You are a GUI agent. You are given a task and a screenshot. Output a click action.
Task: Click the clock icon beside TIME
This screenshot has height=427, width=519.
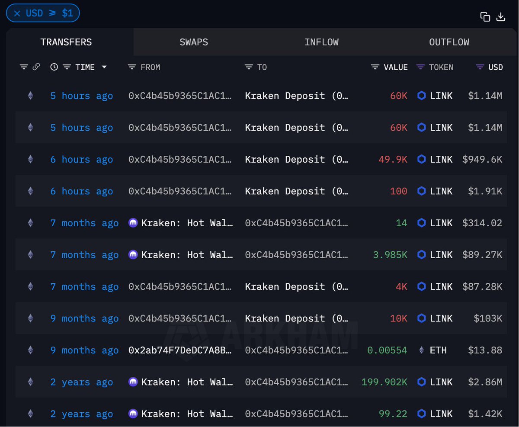coord(54,67)
